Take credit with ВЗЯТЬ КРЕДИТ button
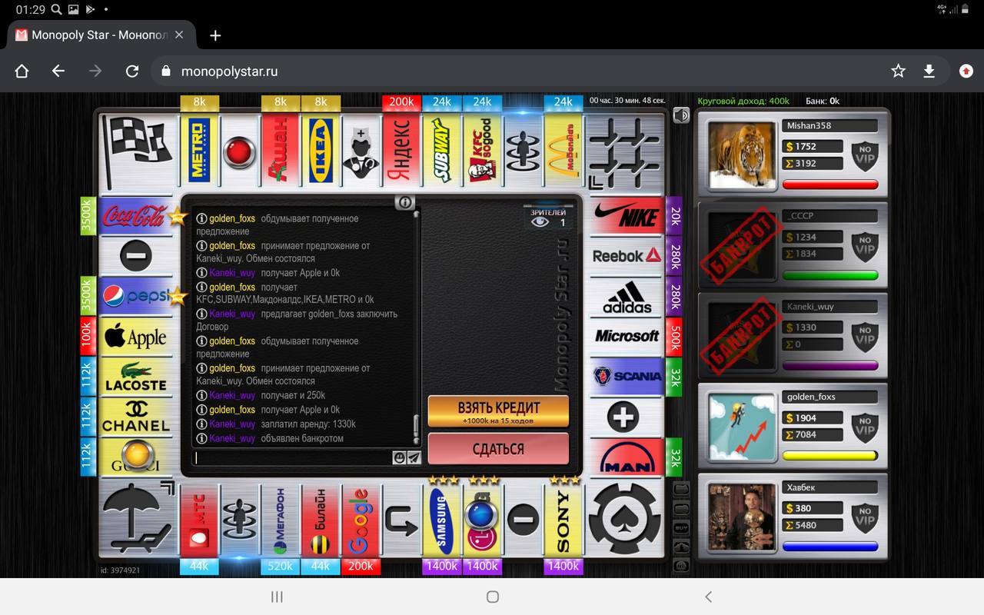The width and height of the screenshot is (984, 615). [x=498, y=411]
